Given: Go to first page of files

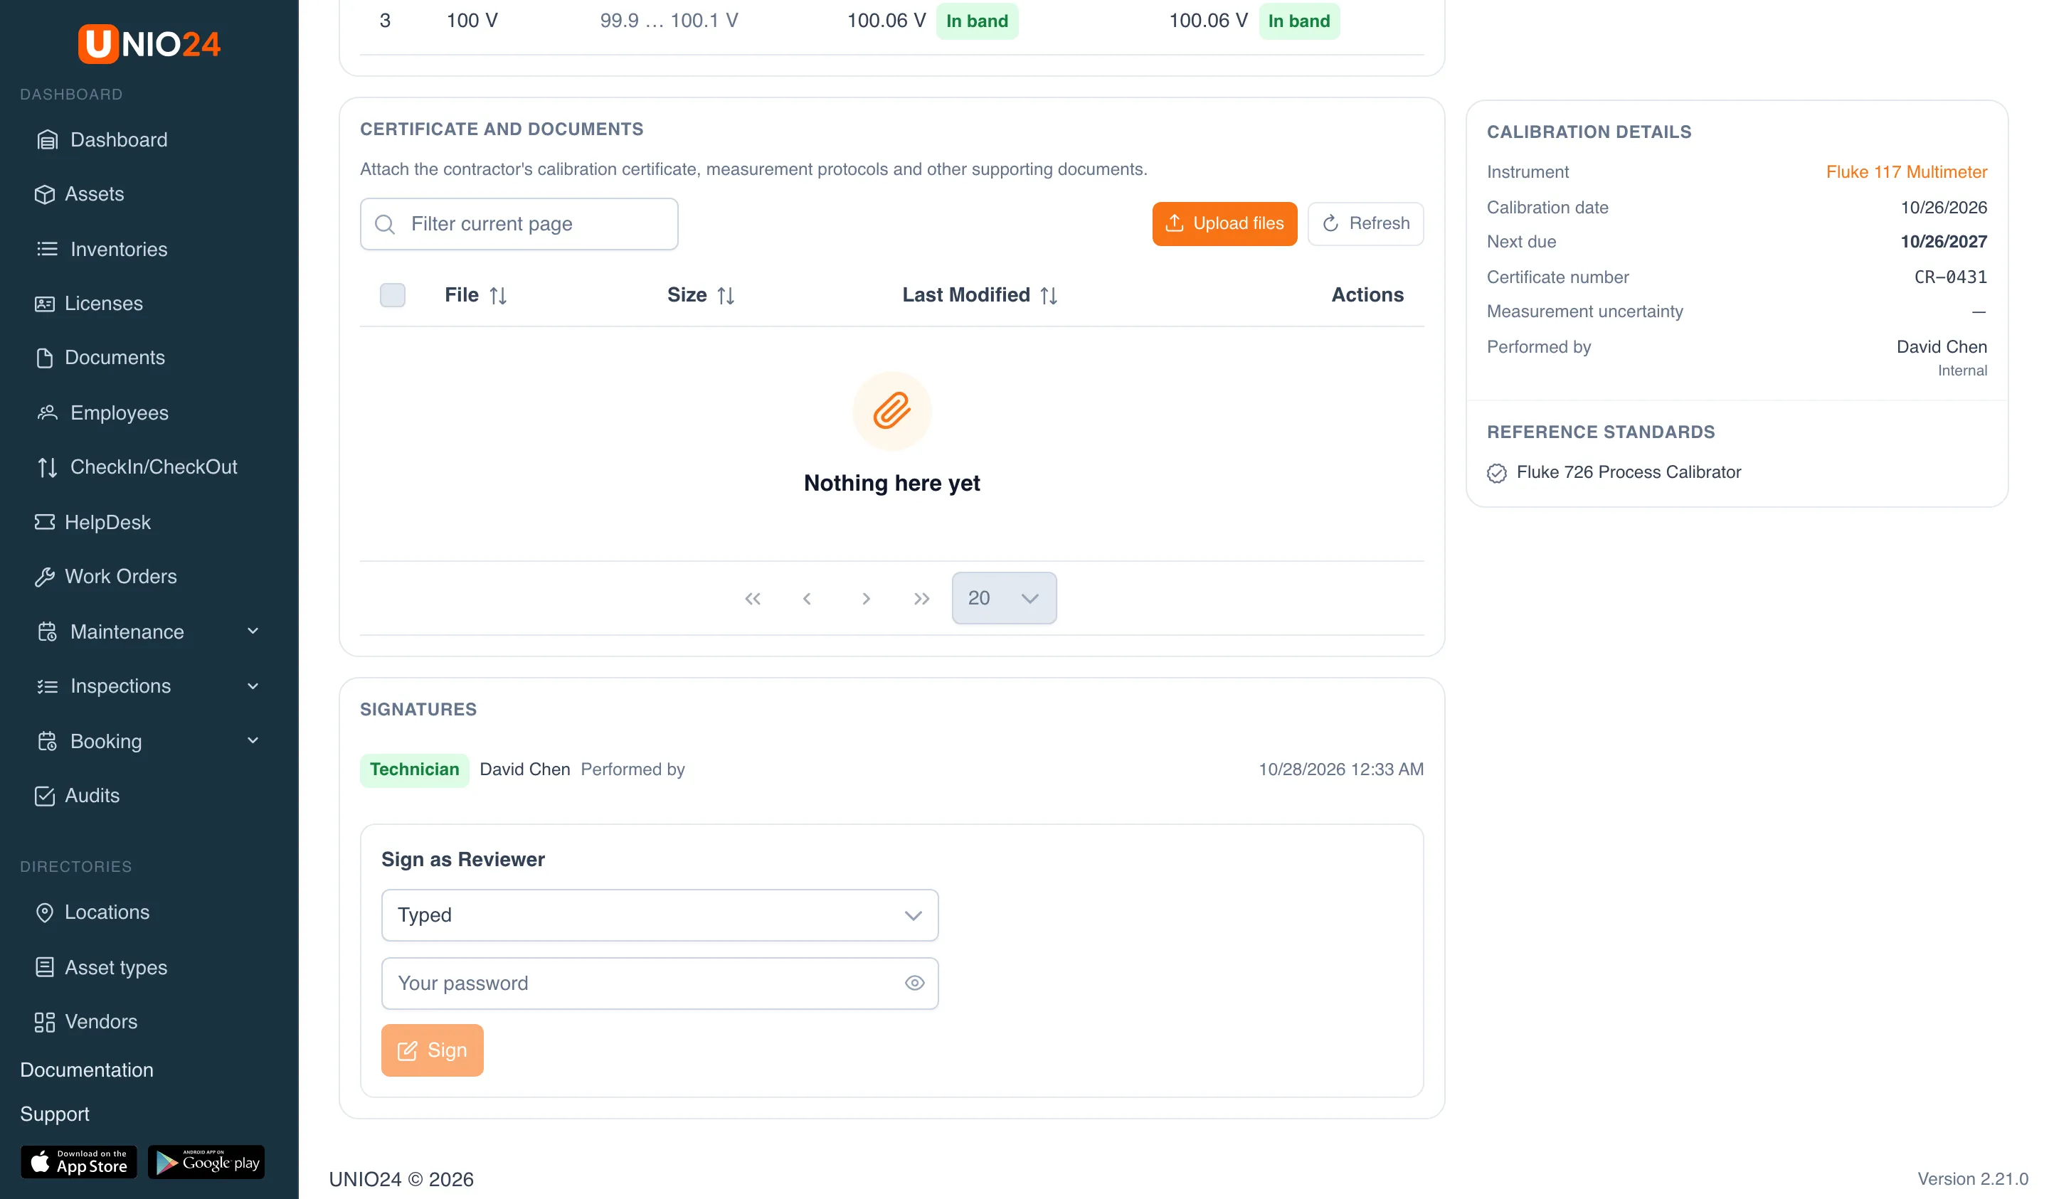Looking at the screenshot, I should pyautogui.click(x=753, y=599).
